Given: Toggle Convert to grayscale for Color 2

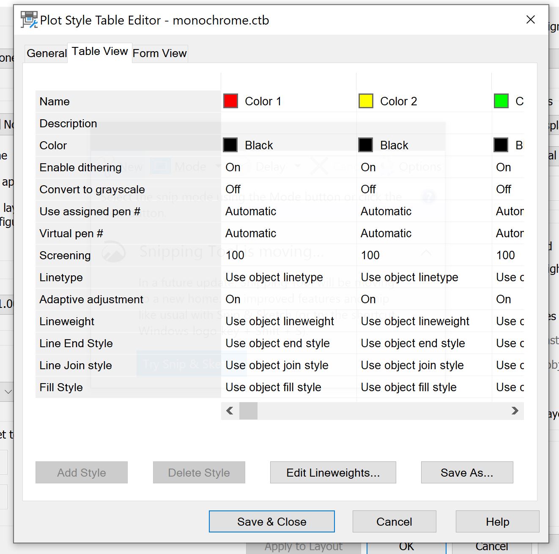Looking at the screenshot, I should [x=368, y=189].
